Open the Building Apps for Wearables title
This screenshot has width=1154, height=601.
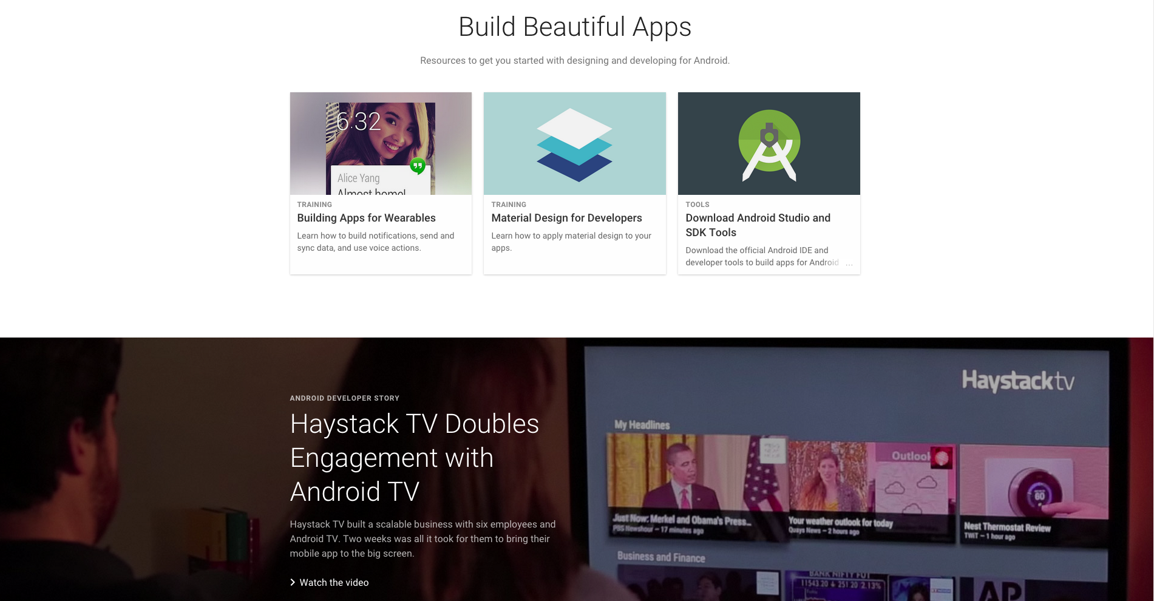click(x=366, y=218)
